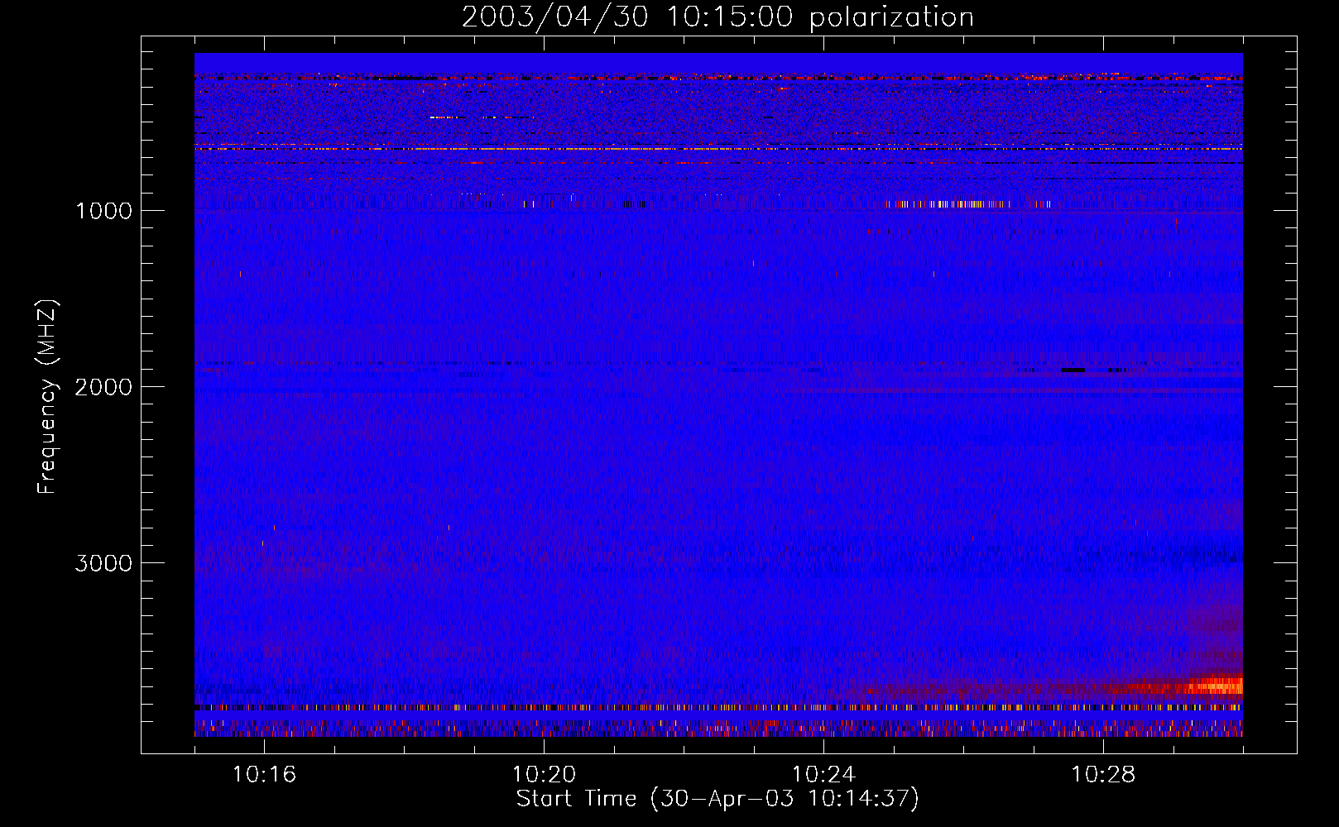
Task: Click the 10:16 time tick label
Action: pos(264,774)
